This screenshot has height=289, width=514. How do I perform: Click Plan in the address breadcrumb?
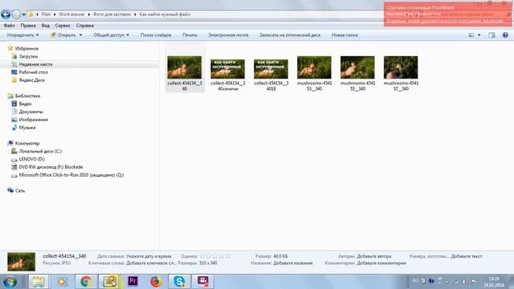(x=46, y=14)
